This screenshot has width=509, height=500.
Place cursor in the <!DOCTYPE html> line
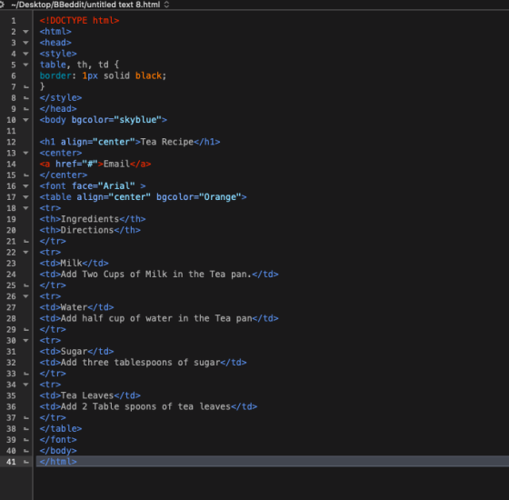(x=79, y=20)
